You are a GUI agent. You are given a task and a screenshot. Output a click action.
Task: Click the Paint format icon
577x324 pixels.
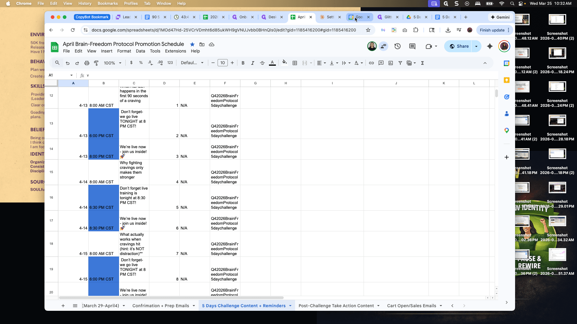tap(96, 63)
